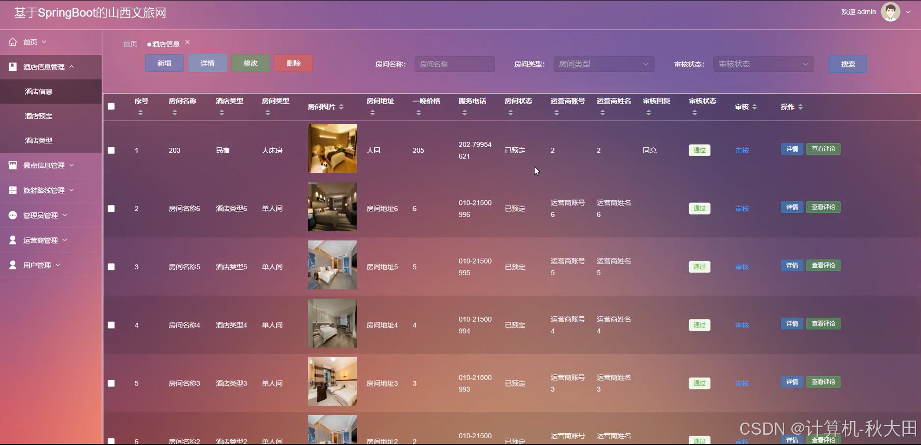Expand the 景点信息管理 menu
This screenshot has width=921, height=445.
click(72, 165)
